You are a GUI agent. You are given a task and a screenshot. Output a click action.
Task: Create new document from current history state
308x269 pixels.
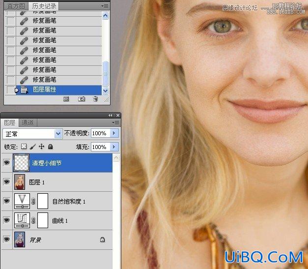pos(66,99)
